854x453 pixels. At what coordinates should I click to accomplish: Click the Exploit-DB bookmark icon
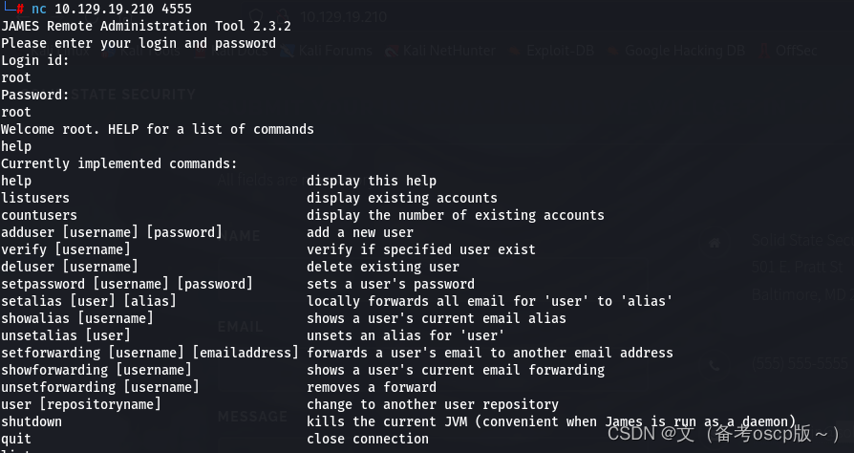pos(514,52)
